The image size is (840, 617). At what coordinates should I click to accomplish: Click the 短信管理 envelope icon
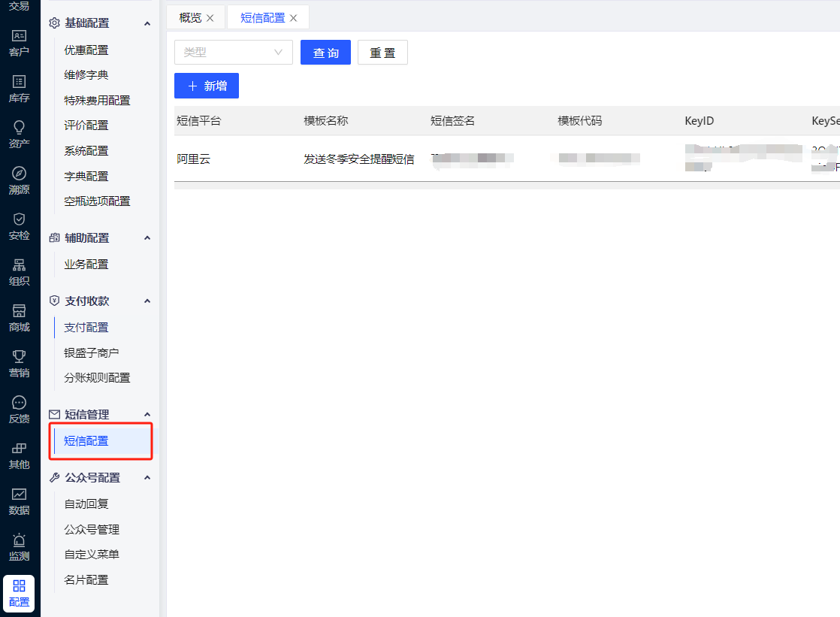click(54, 414)
